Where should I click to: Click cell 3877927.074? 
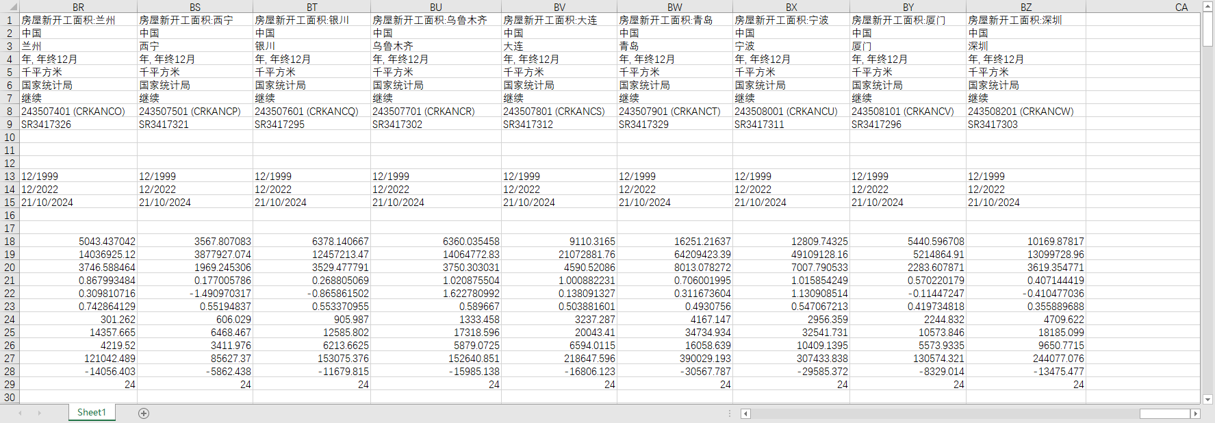195,254
